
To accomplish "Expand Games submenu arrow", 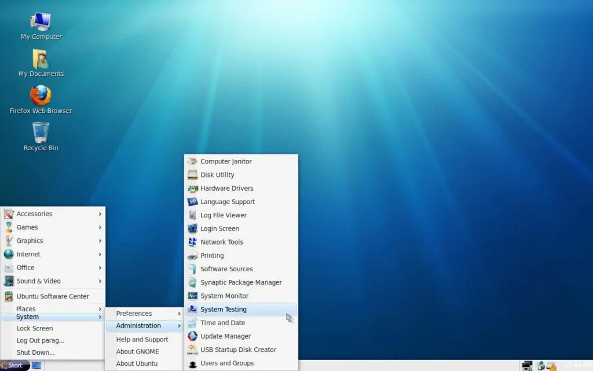I will (100, 227).
